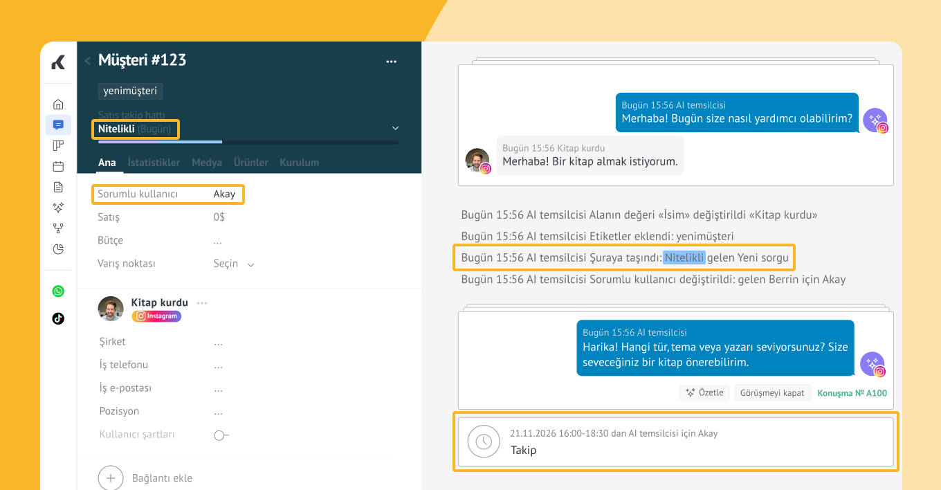Image resolution: width=941 pixels, height=490 pixels.
Task: Switch to the Medya tab
Action: (x=206, y=163)
